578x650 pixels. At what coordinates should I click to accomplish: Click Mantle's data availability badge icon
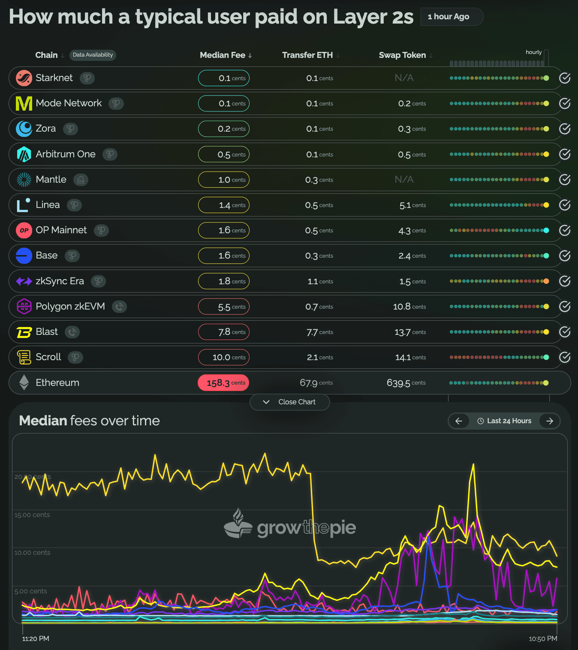(81, 180)
